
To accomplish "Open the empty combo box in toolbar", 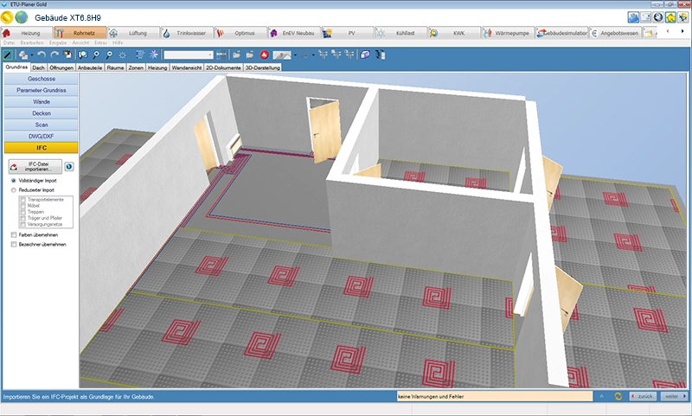I will click(x=189, y=54).
